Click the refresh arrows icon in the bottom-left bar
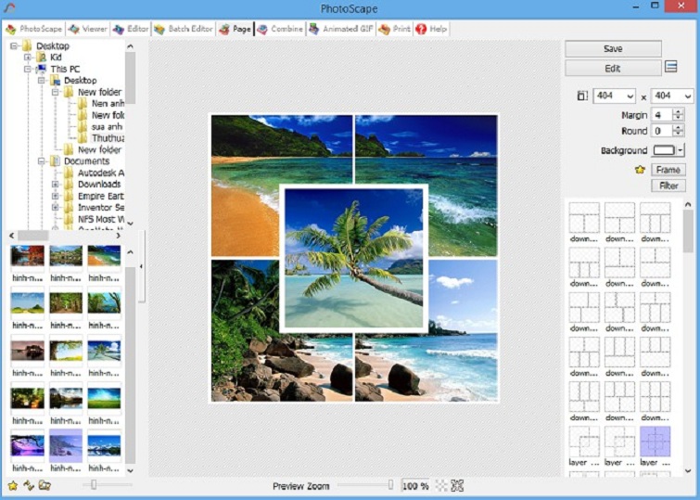 pyautogui.click(x=28, y=485)
